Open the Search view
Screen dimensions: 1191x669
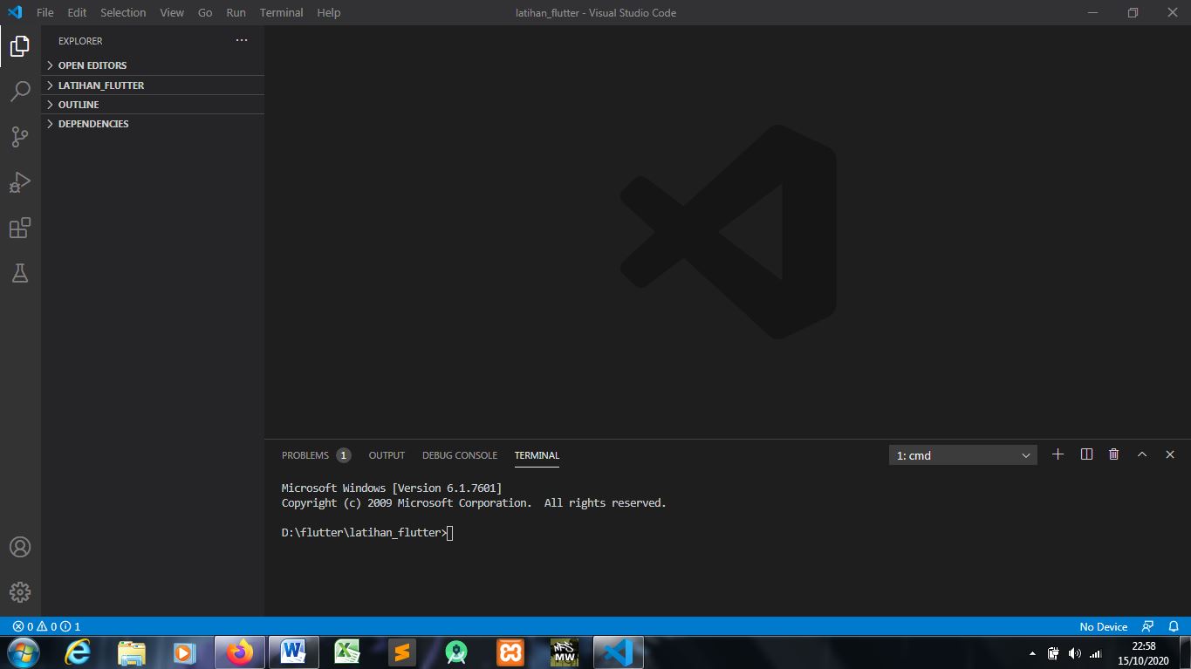click(x=19, y=91)
